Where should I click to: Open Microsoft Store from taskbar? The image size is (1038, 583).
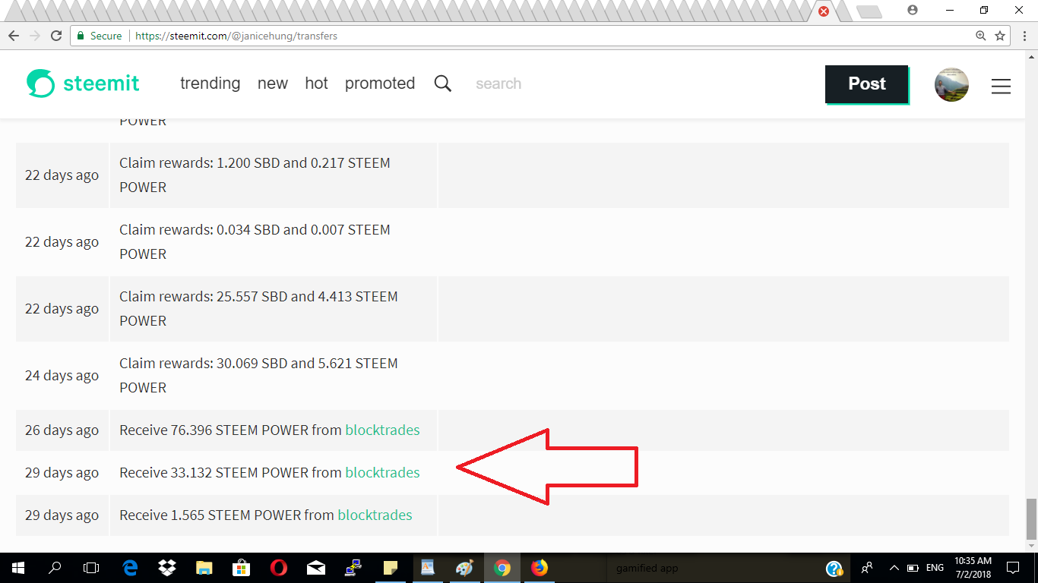tap(241, 568)
